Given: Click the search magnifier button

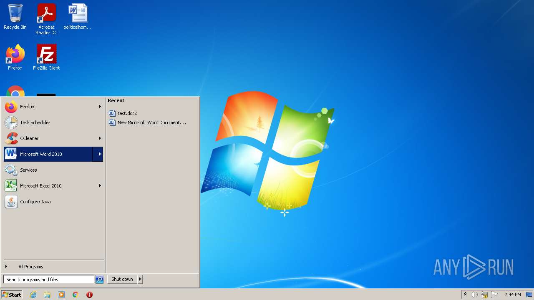Looking at the screenshot, I should point(99,280).
